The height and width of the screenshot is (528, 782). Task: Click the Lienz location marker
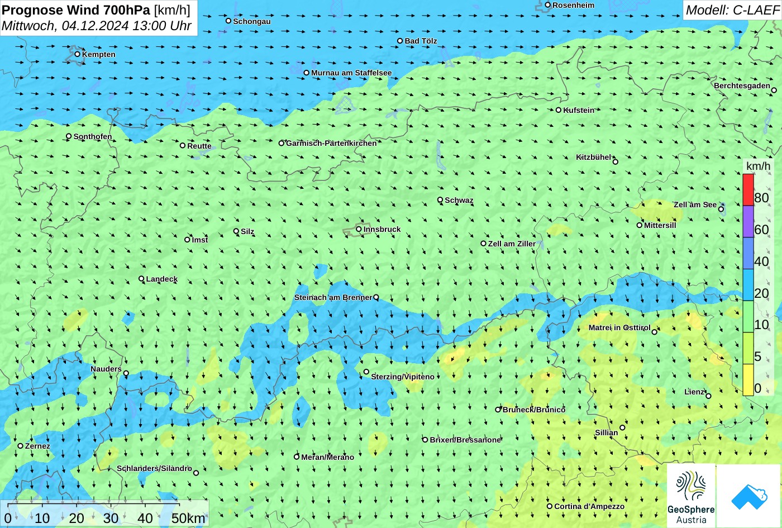708,396
